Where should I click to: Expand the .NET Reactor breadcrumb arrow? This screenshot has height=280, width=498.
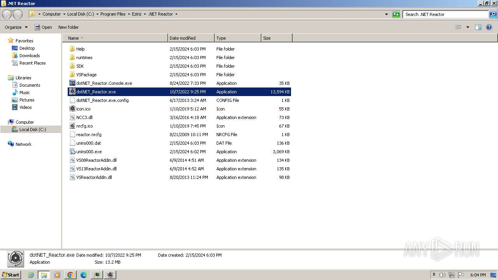click(x=176, y=14)
